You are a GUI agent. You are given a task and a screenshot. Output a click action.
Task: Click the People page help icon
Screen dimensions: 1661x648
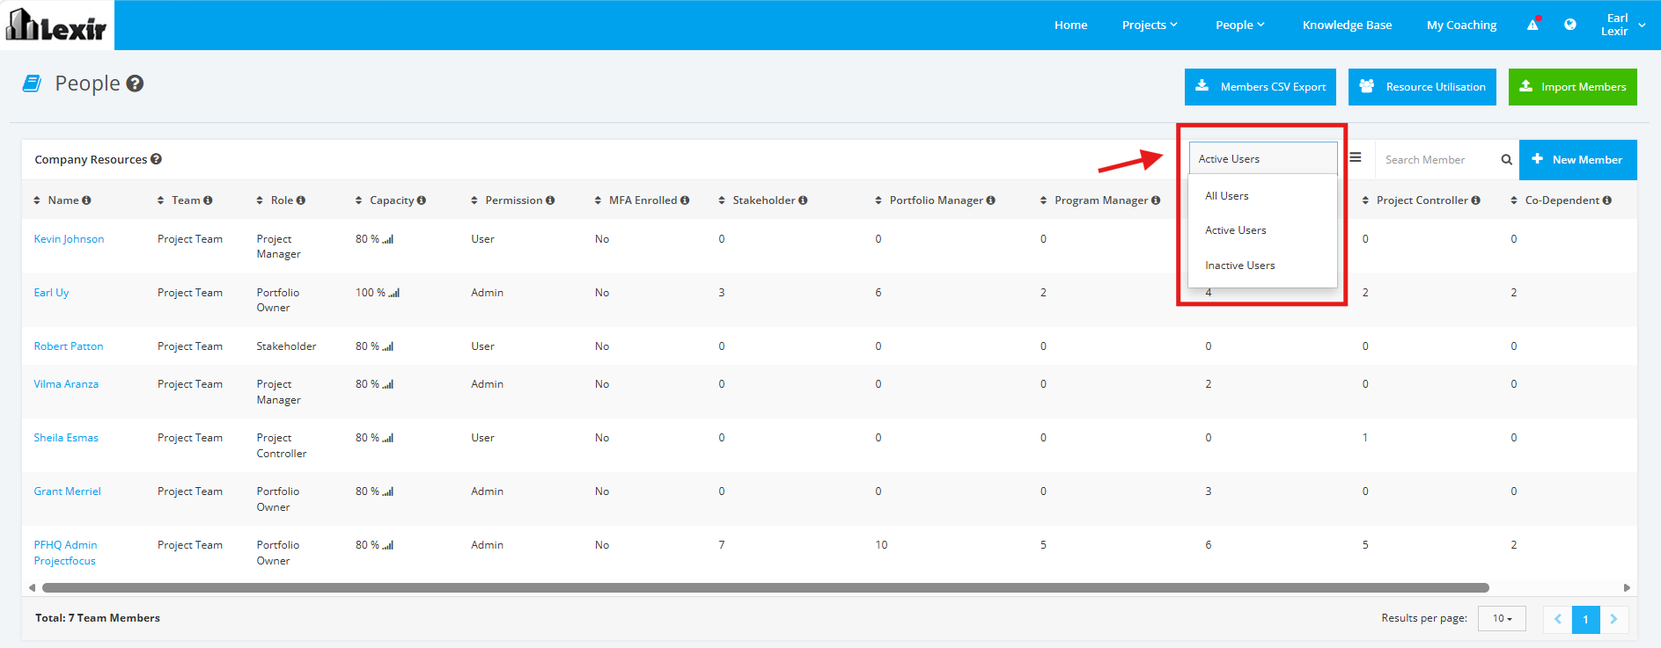point(135,84)
